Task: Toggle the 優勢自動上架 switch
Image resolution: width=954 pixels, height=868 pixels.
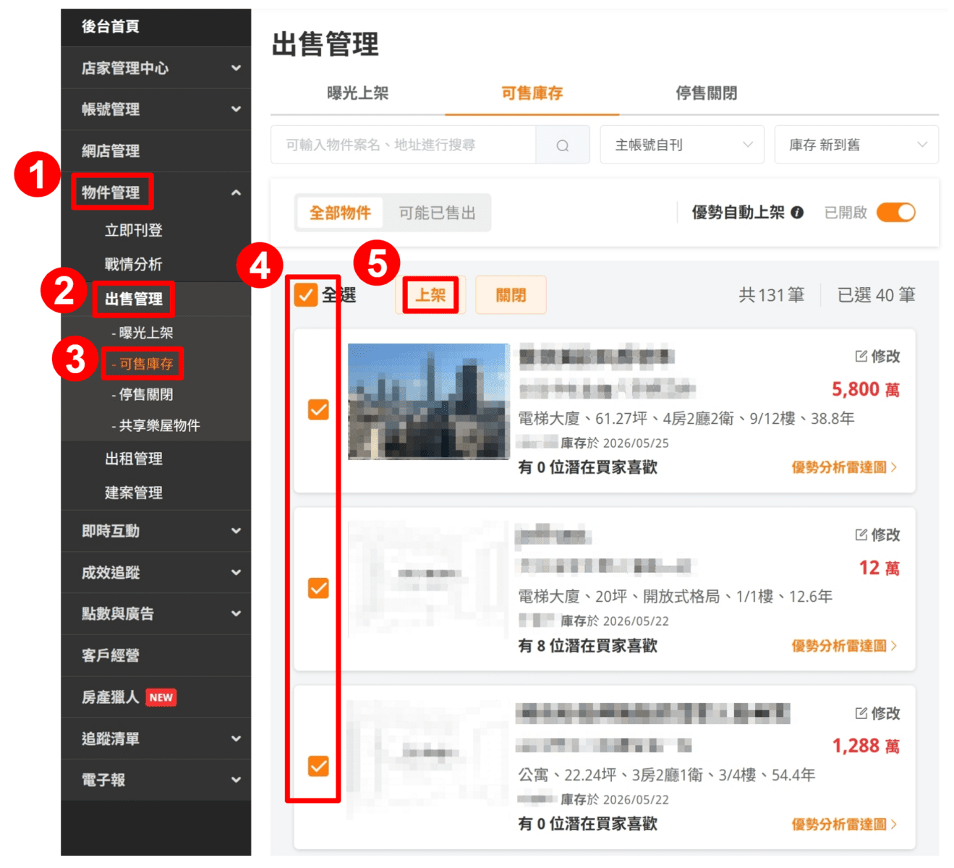Action: click(896, 213)
